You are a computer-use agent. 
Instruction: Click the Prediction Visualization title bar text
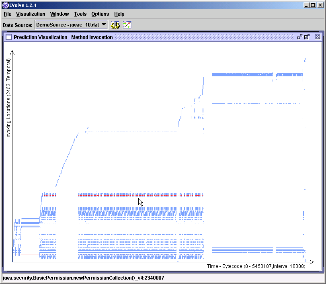(63, 37)
